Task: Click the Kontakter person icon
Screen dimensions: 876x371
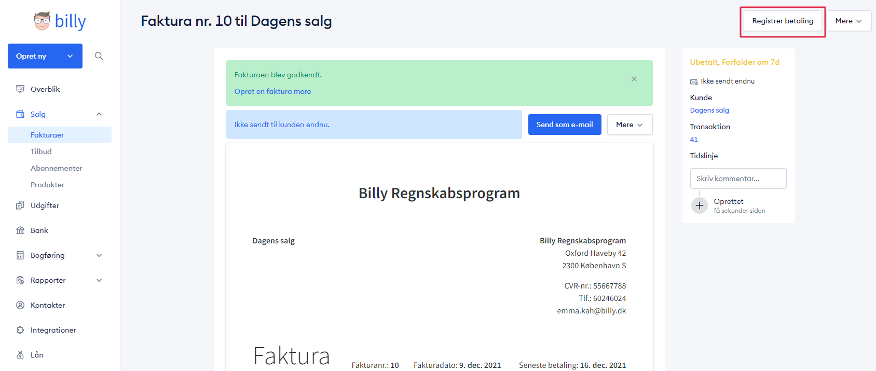Action: (x=20, y=305)
